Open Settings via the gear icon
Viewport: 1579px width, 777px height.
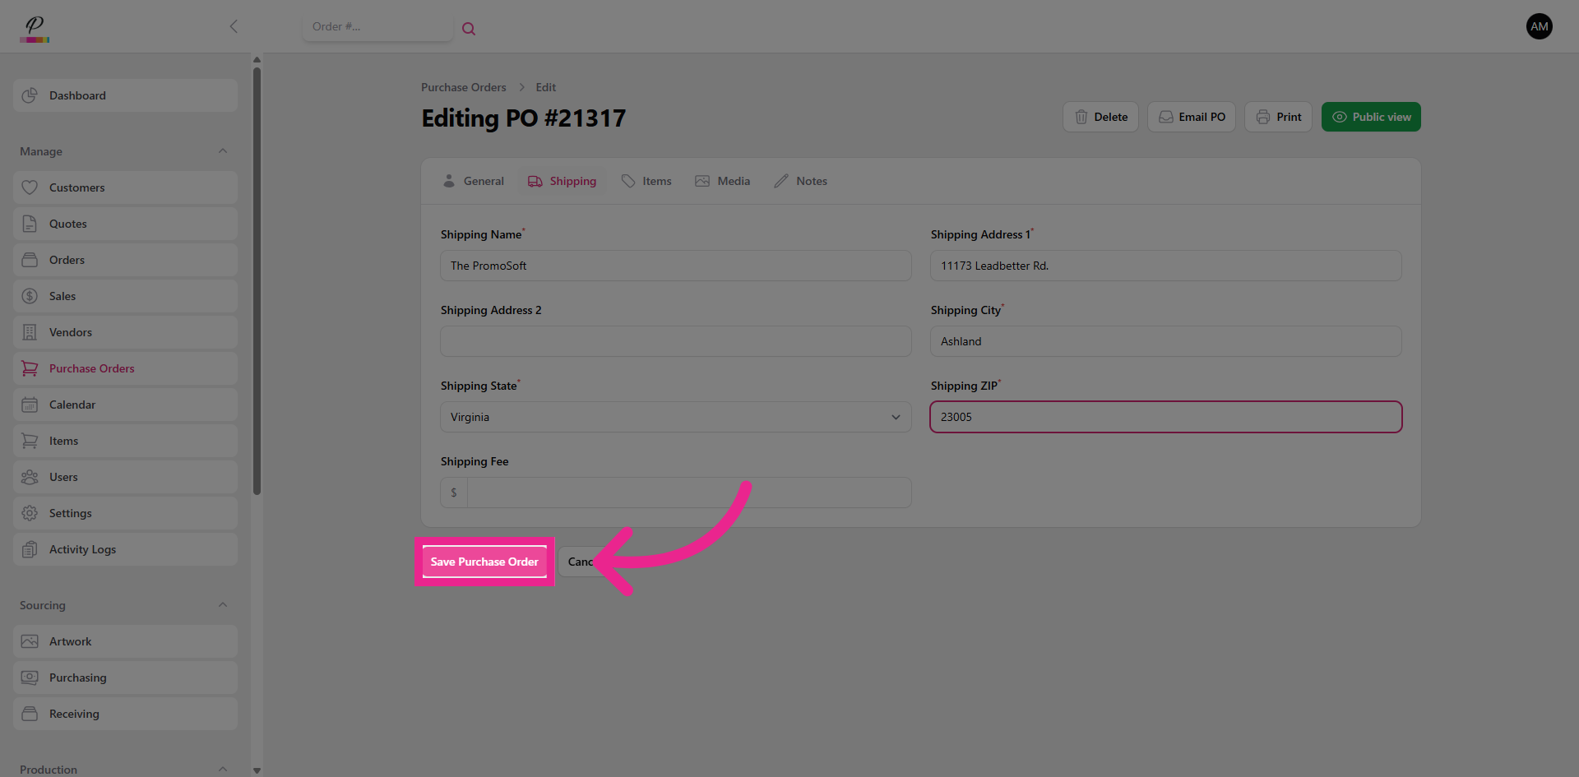[x=30, y=513]
